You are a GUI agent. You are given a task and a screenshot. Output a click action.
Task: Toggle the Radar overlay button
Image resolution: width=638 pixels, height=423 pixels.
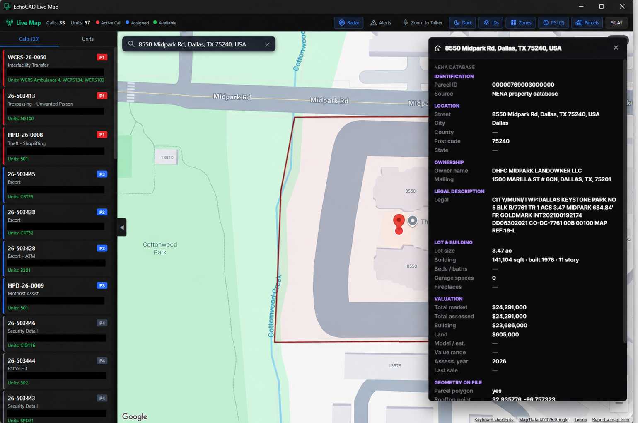coord(348,23)
